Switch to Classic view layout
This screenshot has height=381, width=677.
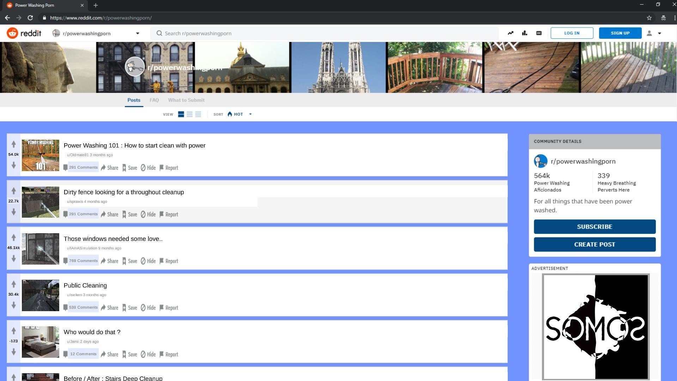tap(189, 114)
